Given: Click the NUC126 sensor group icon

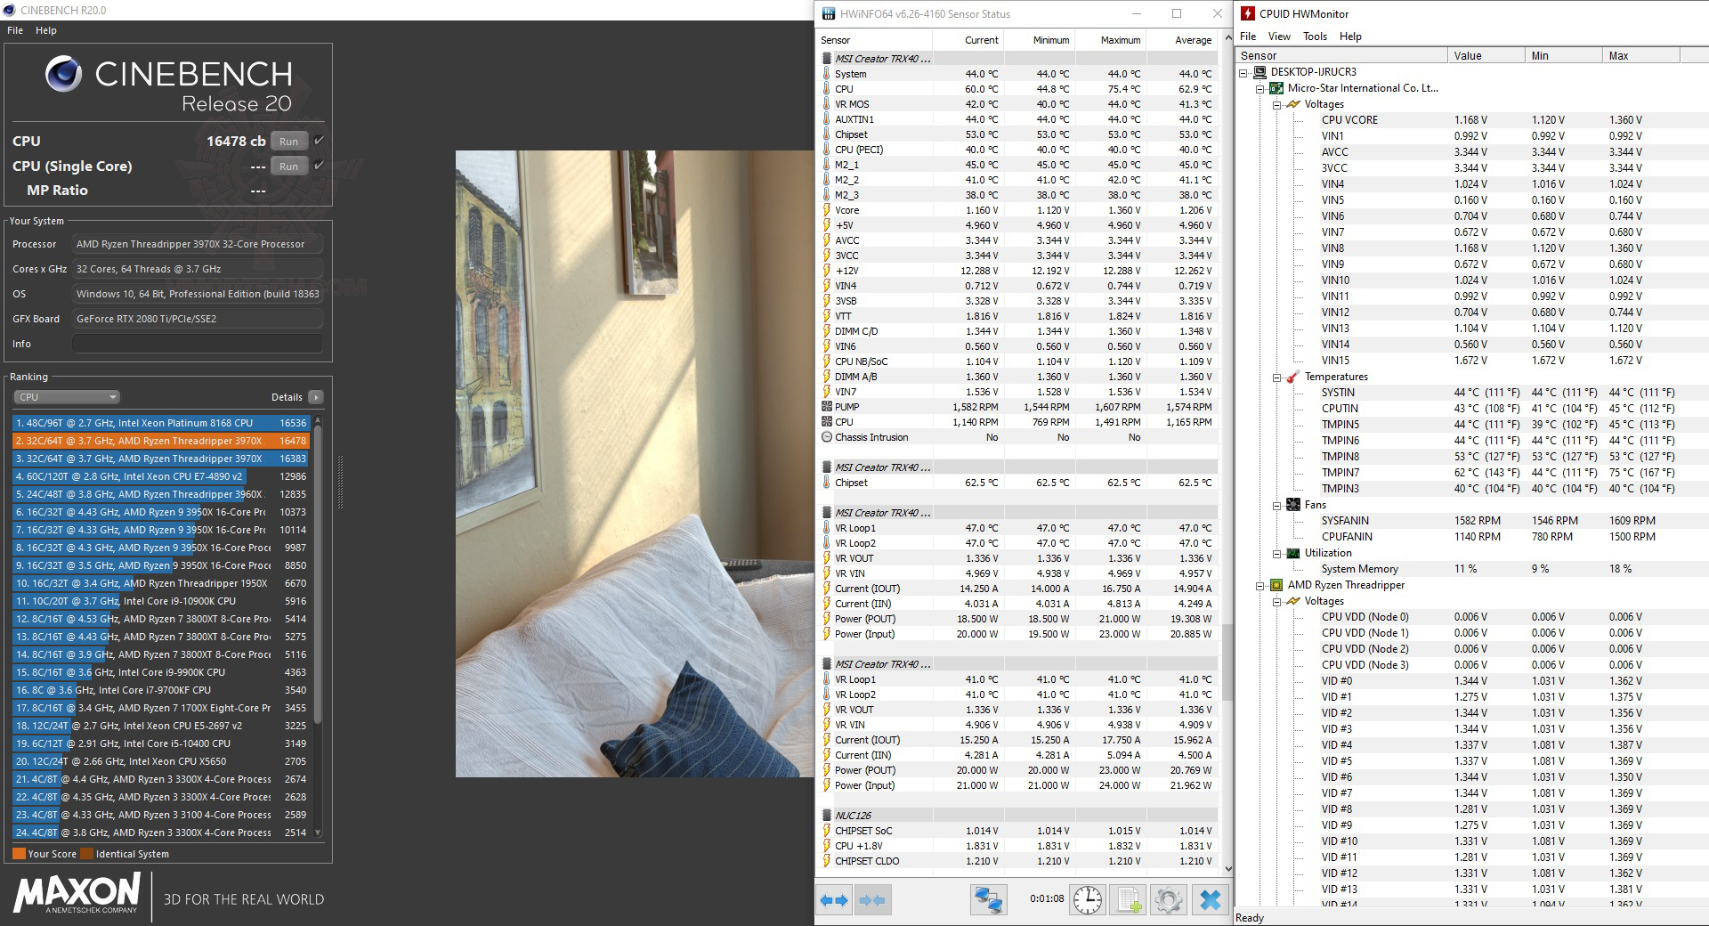Looking at the screenshot, I should pos(827,816).
